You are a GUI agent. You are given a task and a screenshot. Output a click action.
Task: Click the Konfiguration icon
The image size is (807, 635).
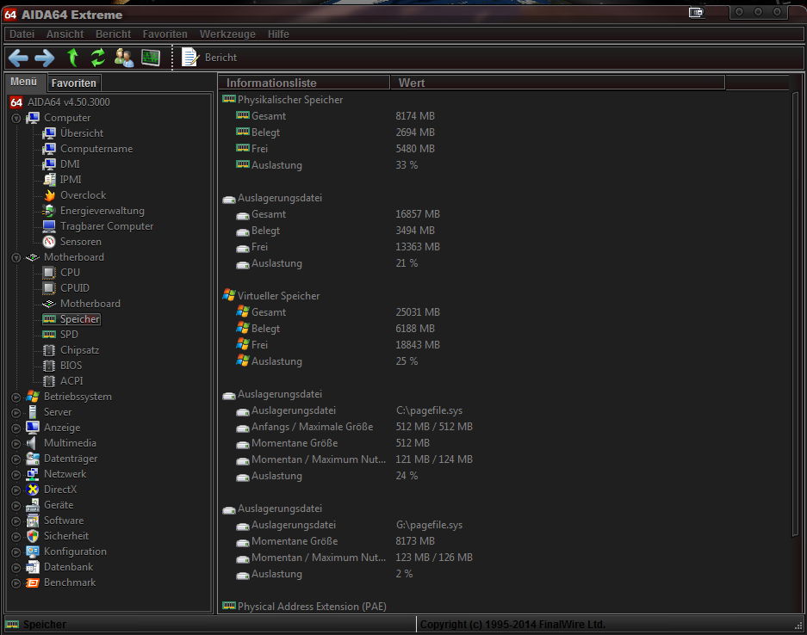33,552
